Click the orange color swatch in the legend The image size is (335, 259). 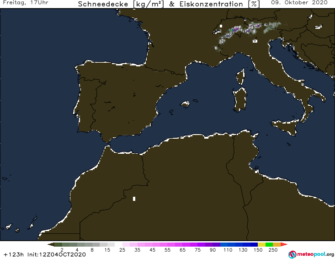tap(277, 244)
